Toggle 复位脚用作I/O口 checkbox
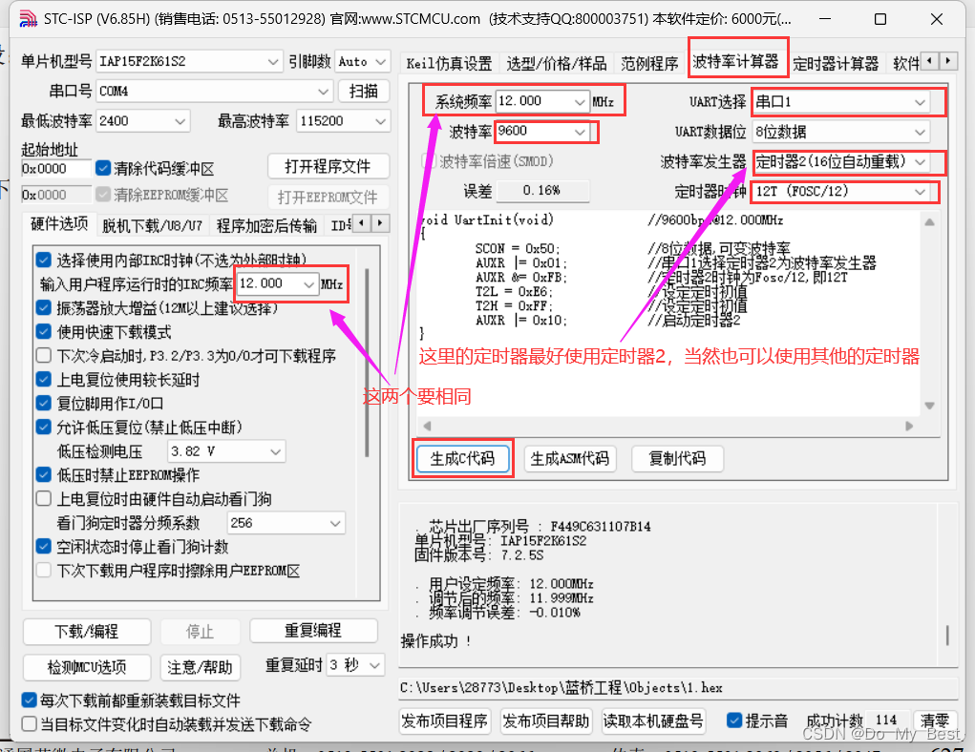Image resolution: width=975 pixels, height=752 pixels. (44, 404)
